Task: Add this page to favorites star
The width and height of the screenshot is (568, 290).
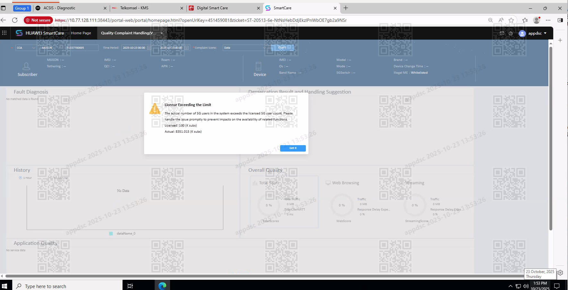Action: point(511,20)
